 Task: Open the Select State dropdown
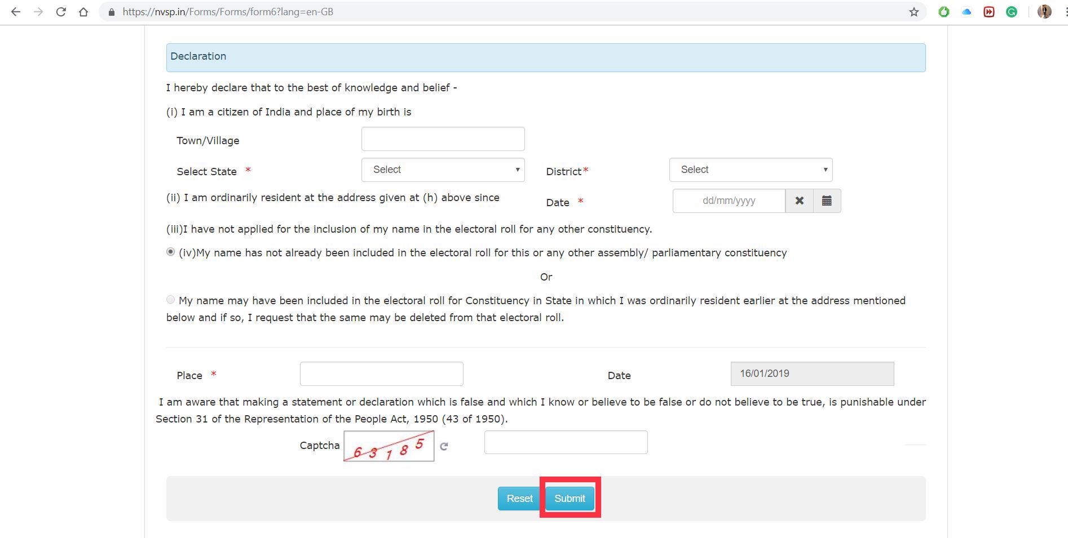(443, 170)
